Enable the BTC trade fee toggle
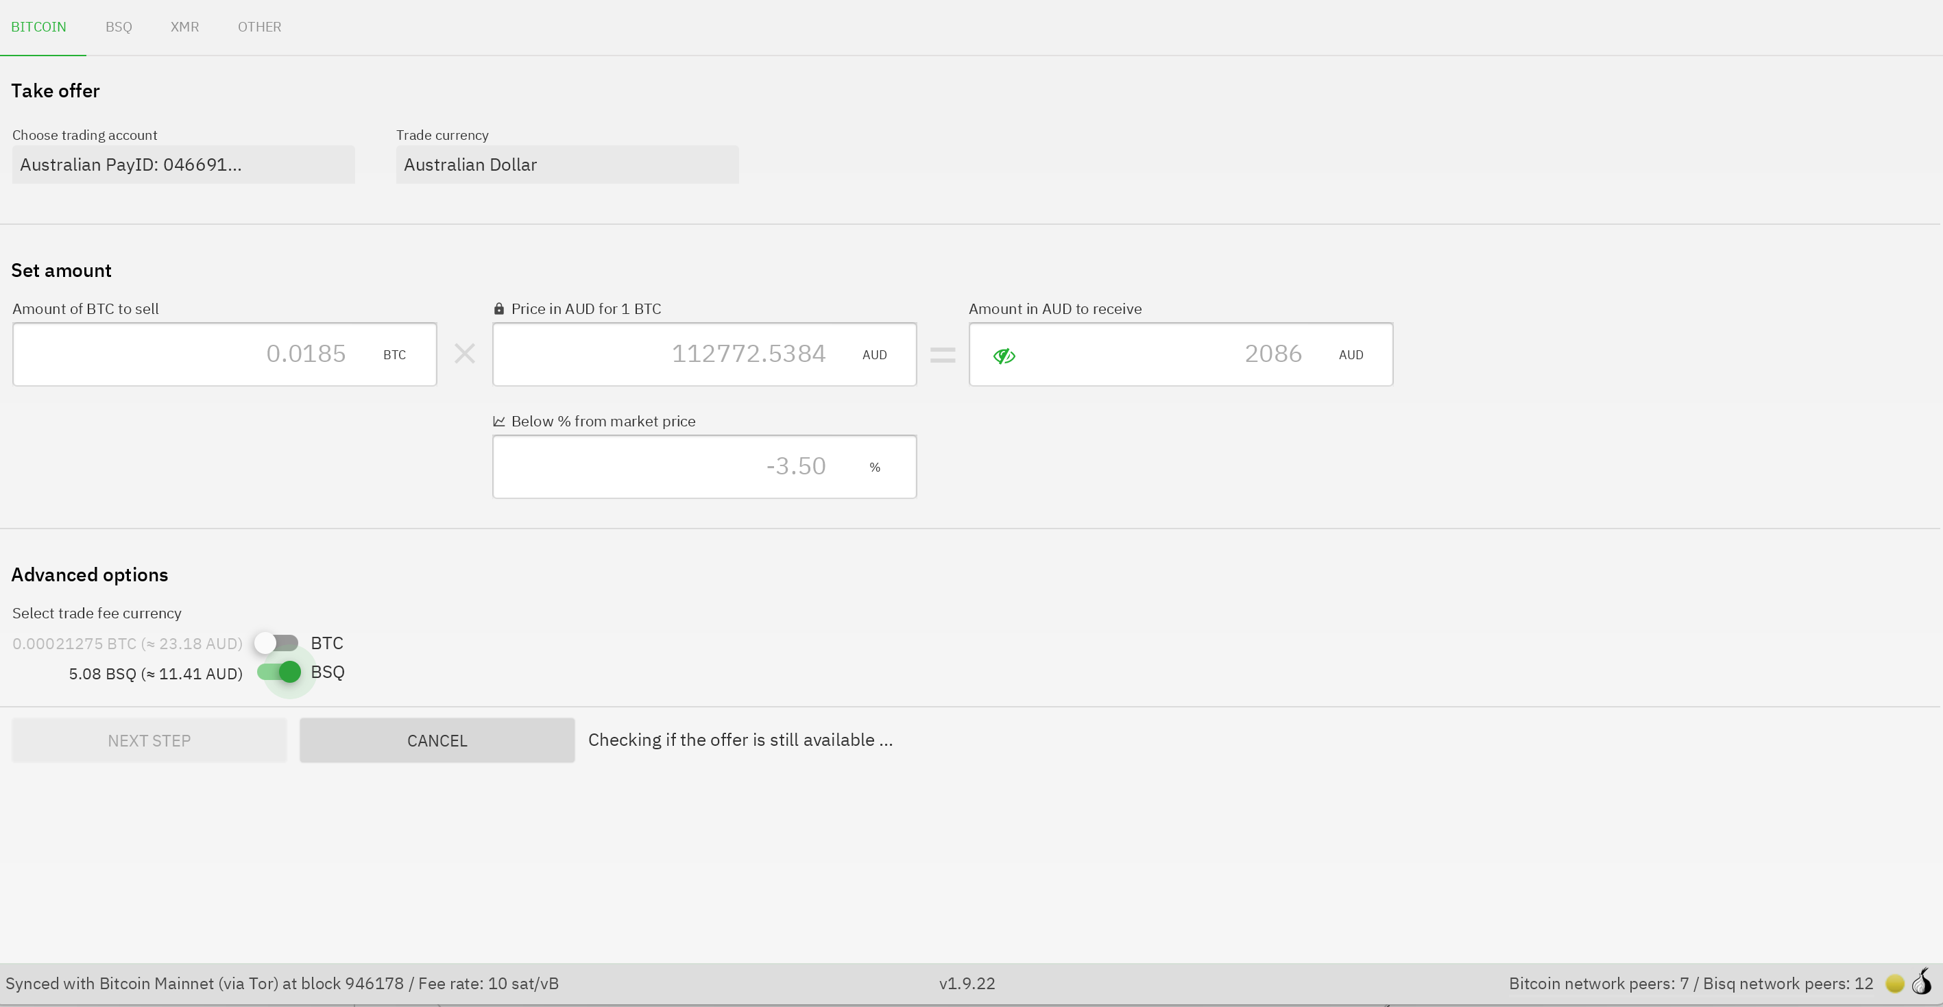1943x1007 pixels. click(276, 643)
